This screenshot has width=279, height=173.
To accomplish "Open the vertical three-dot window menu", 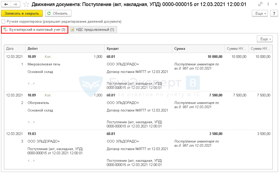I will 267,4.
